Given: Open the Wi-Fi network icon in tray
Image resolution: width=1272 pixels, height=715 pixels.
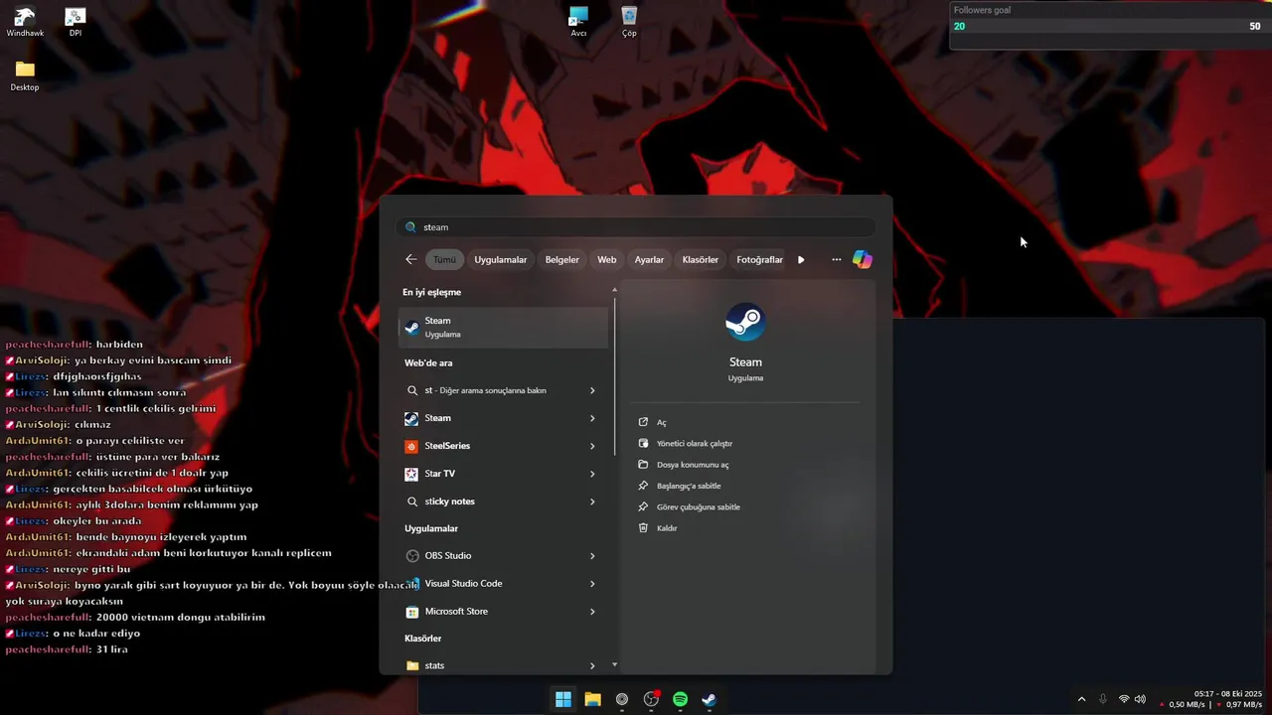Looking at the screenshot, I should pos(1124,699).
